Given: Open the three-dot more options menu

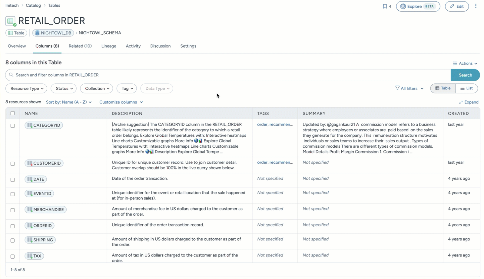Looking at the screenshot, I should pyautogui.click(x=476, y=6).
